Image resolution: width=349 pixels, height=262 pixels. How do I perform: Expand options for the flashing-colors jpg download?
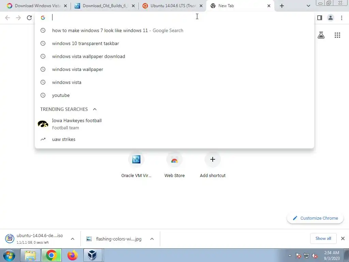pos(152,239)
